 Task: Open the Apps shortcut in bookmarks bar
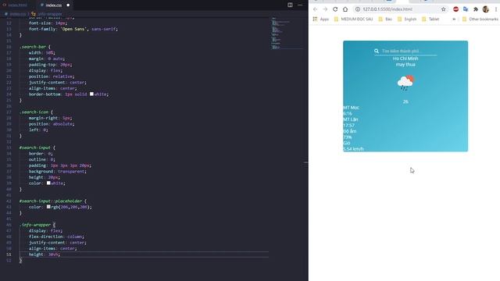point(321,19)
